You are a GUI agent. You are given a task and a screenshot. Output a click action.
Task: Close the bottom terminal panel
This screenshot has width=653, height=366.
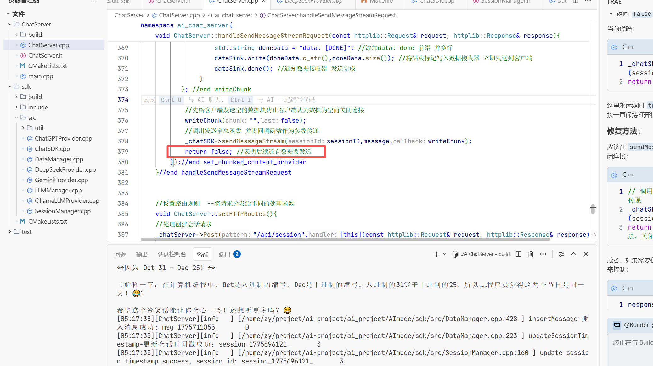coord(586,254)
